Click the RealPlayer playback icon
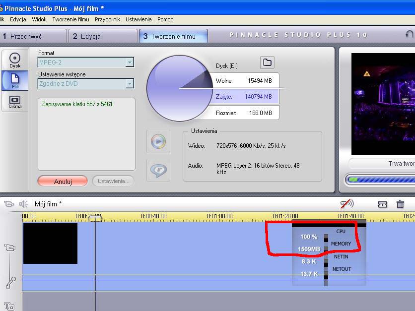 (158, 170)
